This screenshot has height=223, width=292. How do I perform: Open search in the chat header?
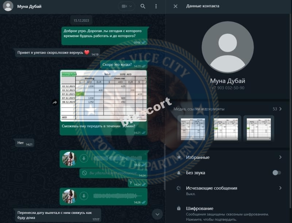(x=143, y=6)
